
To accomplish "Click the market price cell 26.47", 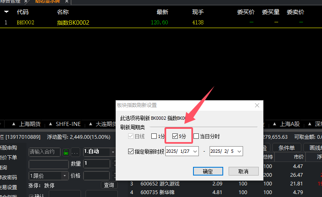I will click(296, 175).
